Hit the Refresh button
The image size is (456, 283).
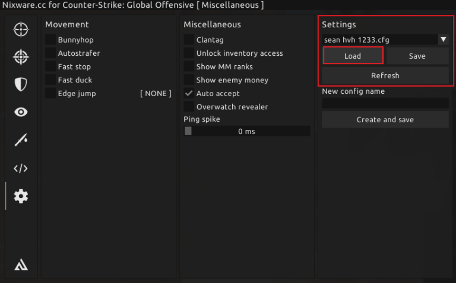(385, 75)
